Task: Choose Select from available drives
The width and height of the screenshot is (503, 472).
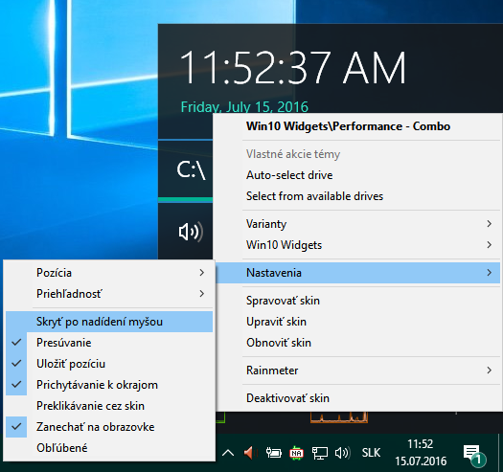Action: [x=357, y=196]
